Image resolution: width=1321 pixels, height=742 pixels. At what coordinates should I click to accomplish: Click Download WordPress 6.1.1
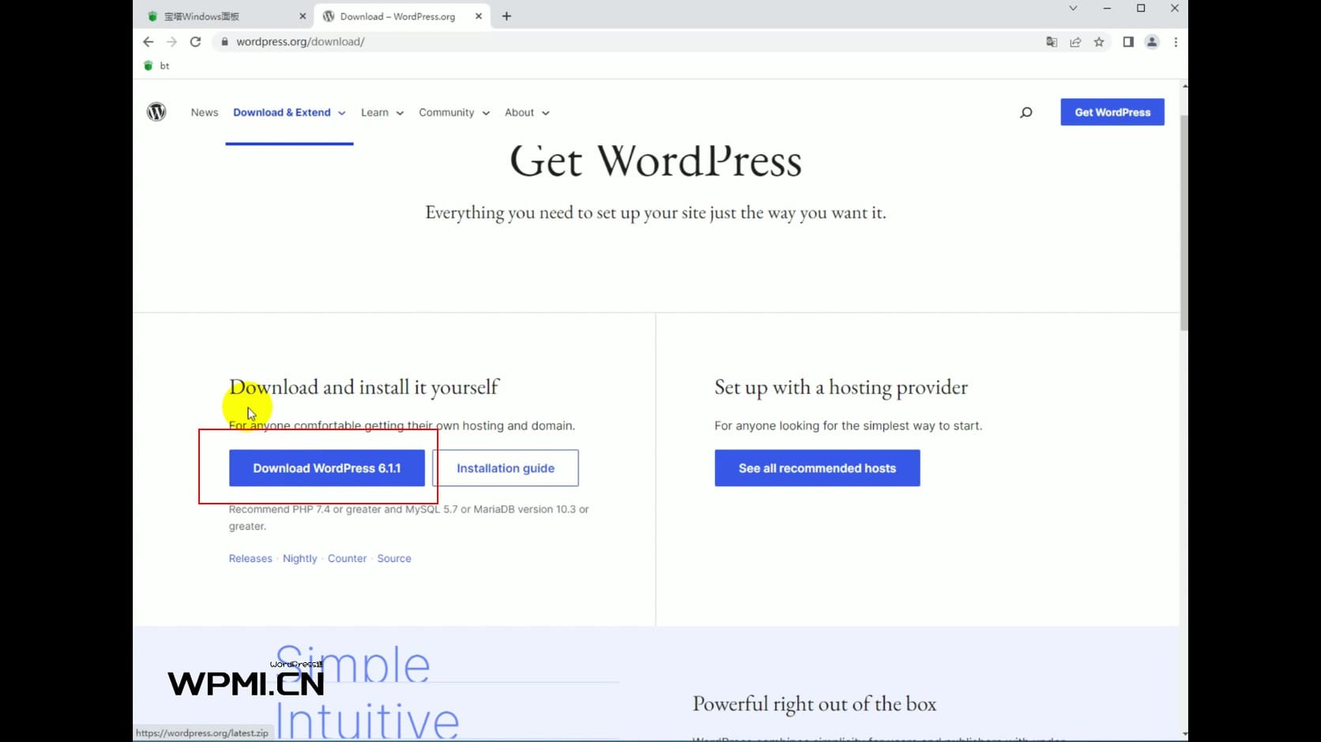tap(326, 467)
